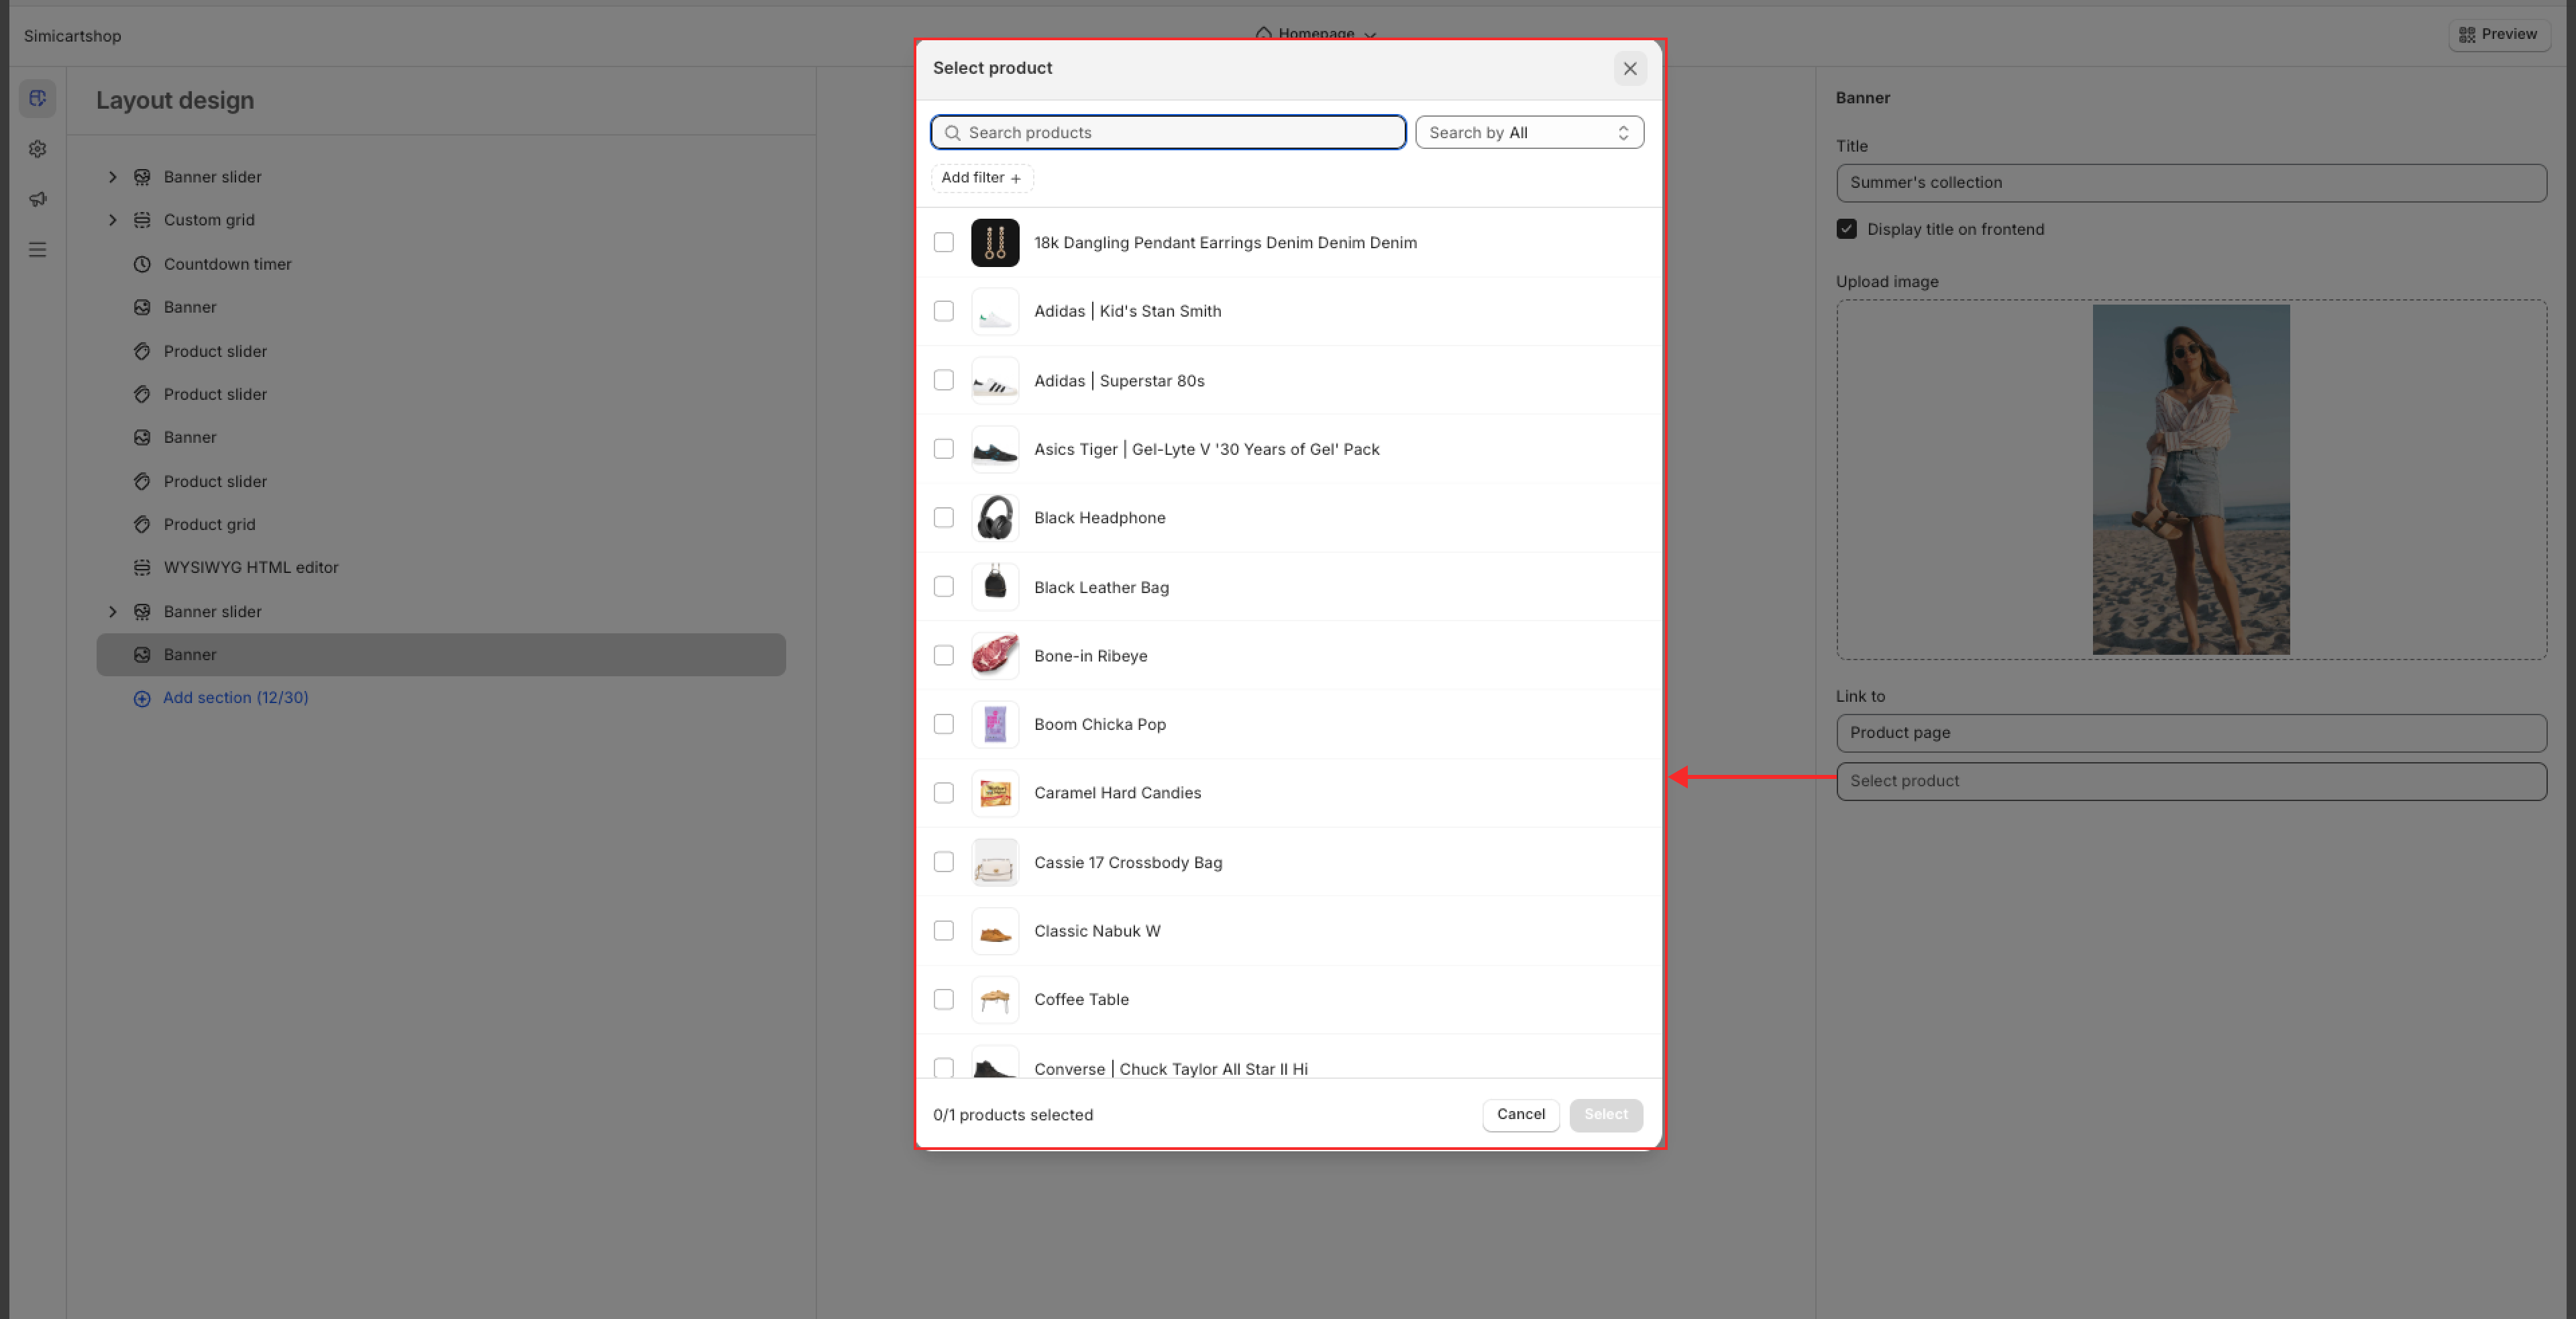
Task: Click the Add filter button
Action: pos(981,178)
